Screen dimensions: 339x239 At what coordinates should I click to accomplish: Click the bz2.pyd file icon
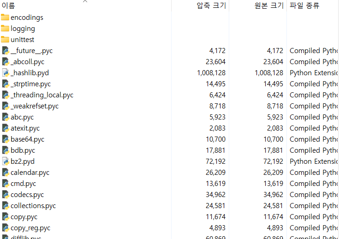[x=6, y=161]
